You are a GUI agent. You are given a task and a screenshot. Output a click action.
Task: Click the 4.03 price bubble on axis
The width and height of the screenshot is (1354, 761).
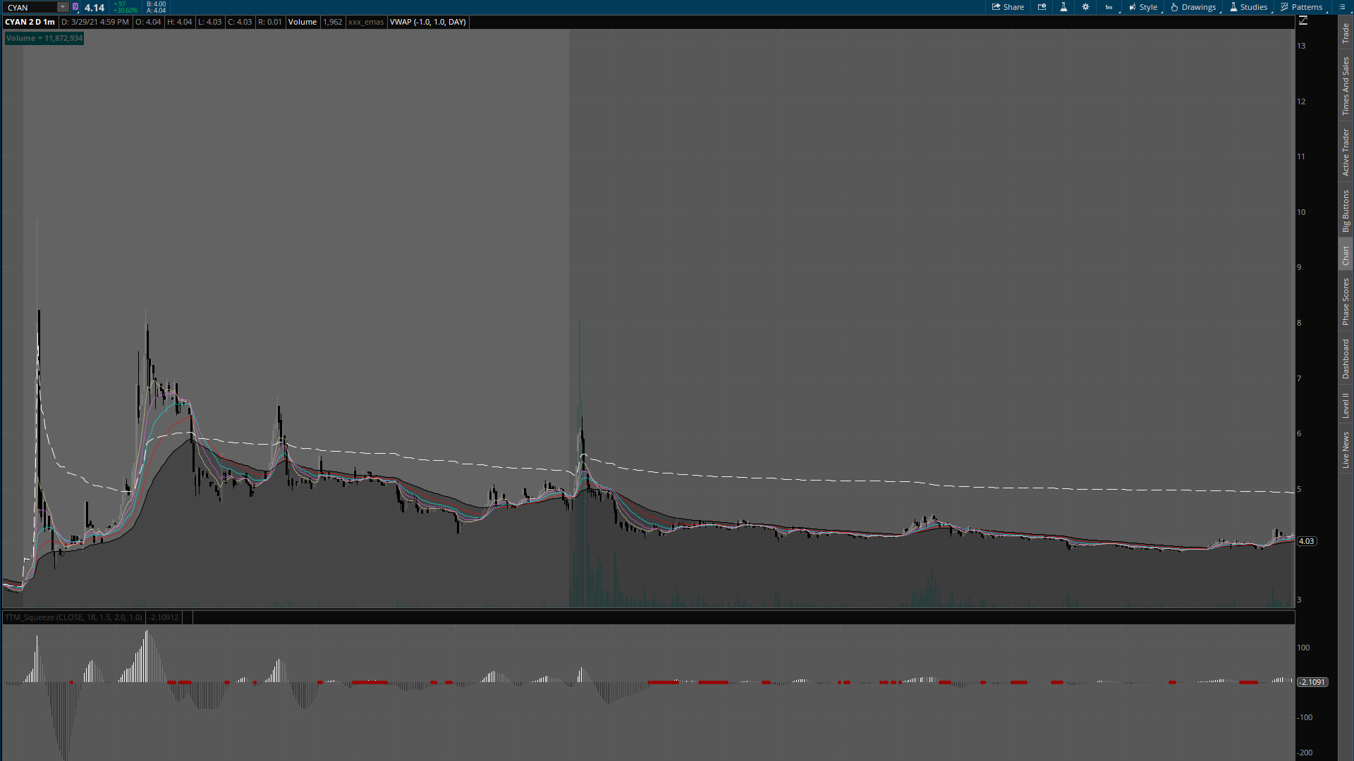pyautogui.click(x=1306, y=541)
